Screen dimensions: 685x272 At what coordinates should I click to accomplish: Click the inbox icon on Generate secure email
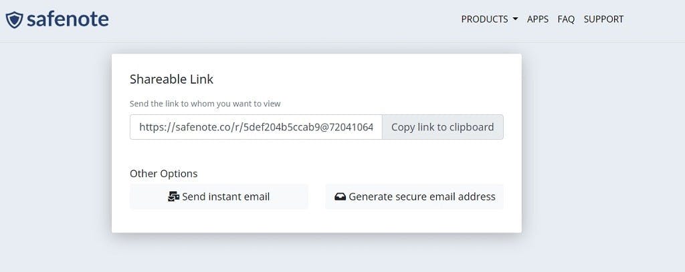click(340, 196)
